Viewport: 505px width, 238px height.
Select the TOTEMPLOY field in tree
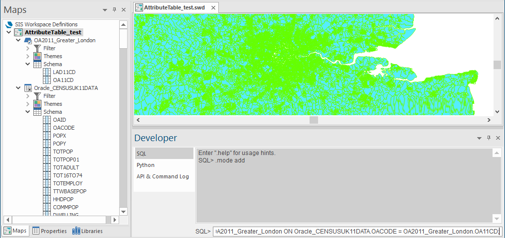point(68,183)
